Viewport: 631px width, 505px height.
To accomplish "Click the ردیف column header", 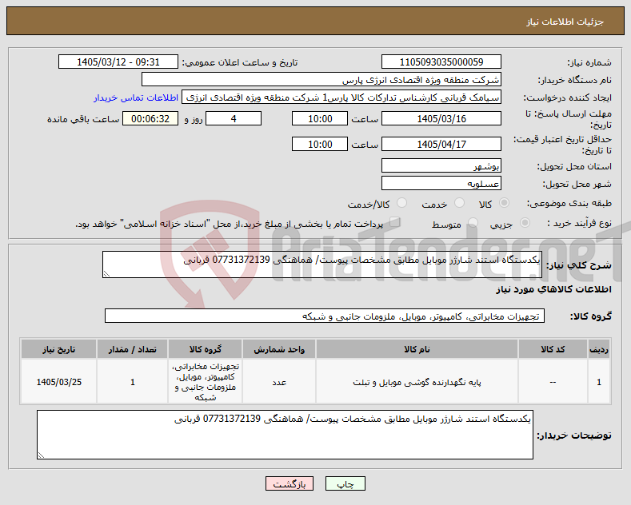I will coord(599,349).
